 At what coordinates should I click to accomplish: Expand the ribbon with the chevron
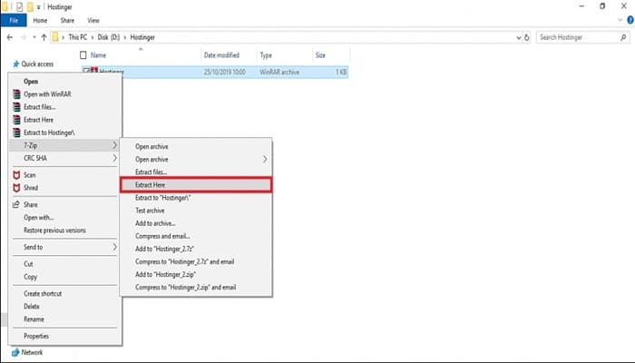[620, 20]
